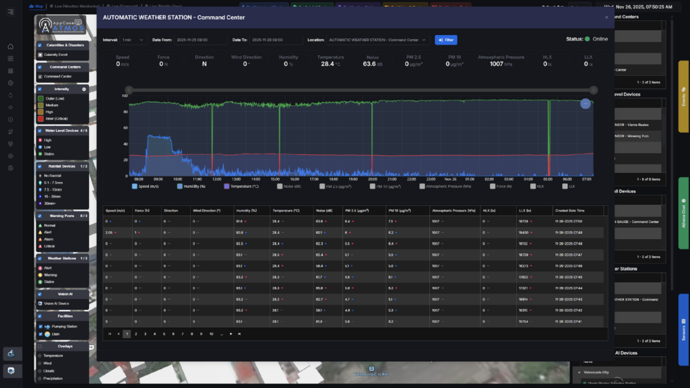
Task: Click the Command Center legend icon
Action: pos(40,77)
